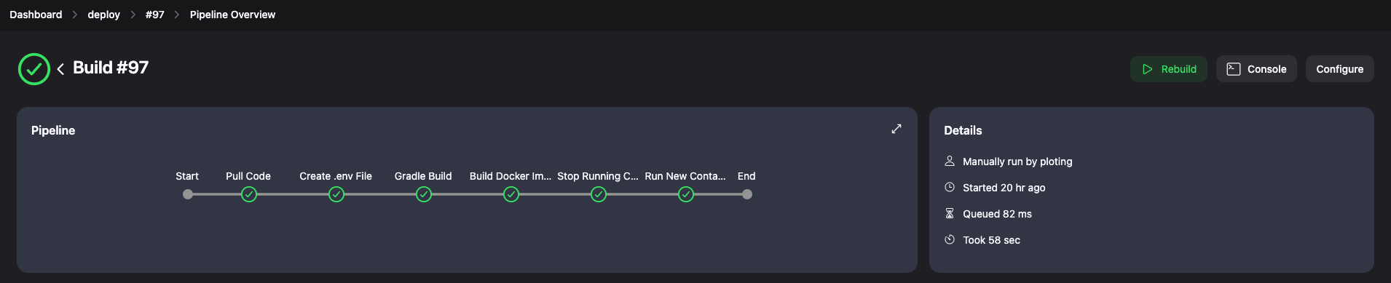The width and height of the screenshot is (1391, 283).
Task: Click the Create .env File label
Action: click(x=336, y=176)
